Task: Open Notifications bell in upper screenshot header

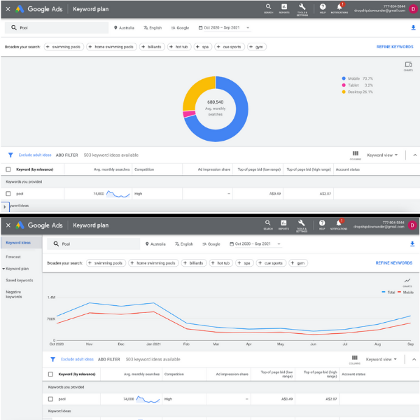Action: pyautogui.click(x=339, y=8)
